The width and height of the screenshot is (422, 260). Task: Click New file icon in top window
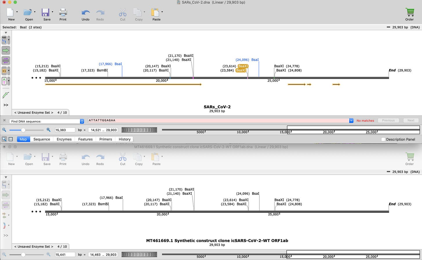tap(10, 12)
